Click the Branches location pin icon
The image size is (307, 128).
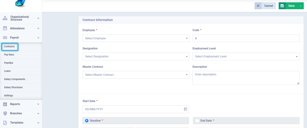(x=5, y=113)
